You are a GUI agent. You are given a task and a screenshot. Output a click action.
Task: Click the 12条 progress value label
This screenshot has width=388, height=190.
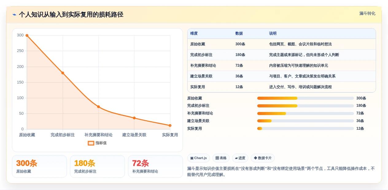point(360,129)
